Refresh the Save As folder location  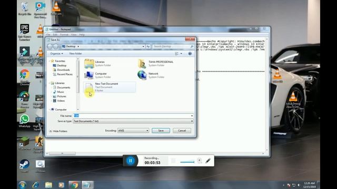(148, 46)
